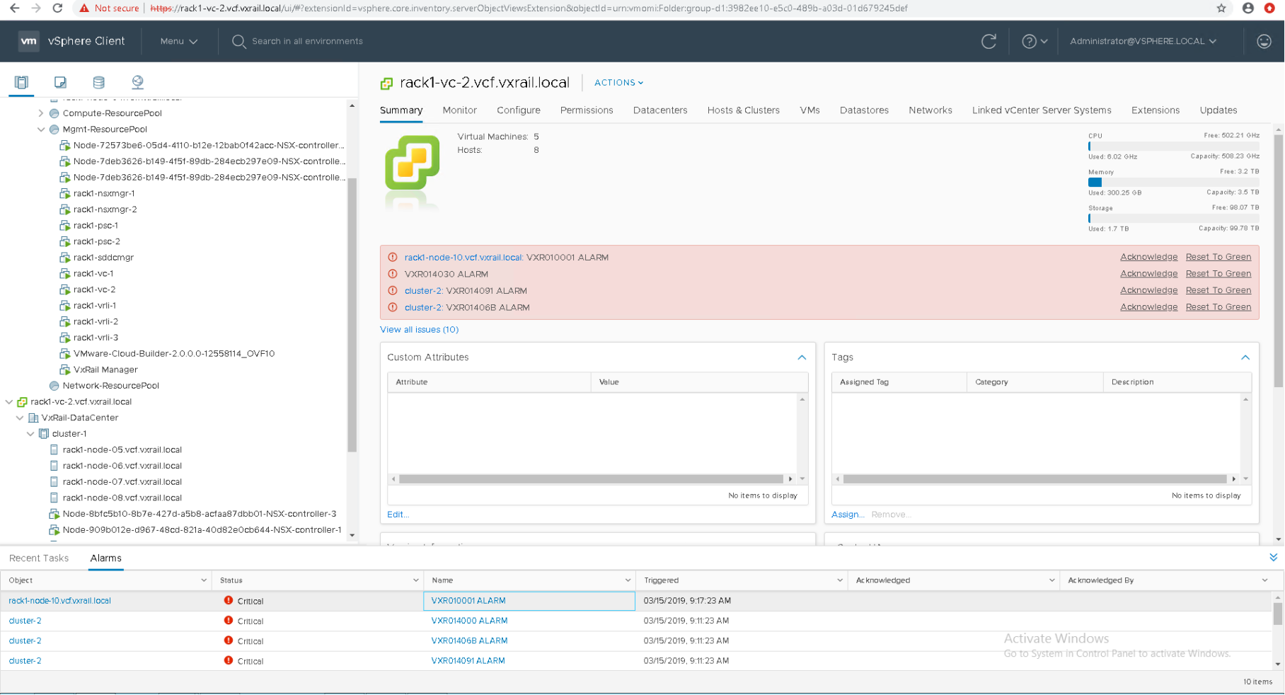
Task: Collapse the Mgmt-ResourcePool tree node
Action: [41, 130]
